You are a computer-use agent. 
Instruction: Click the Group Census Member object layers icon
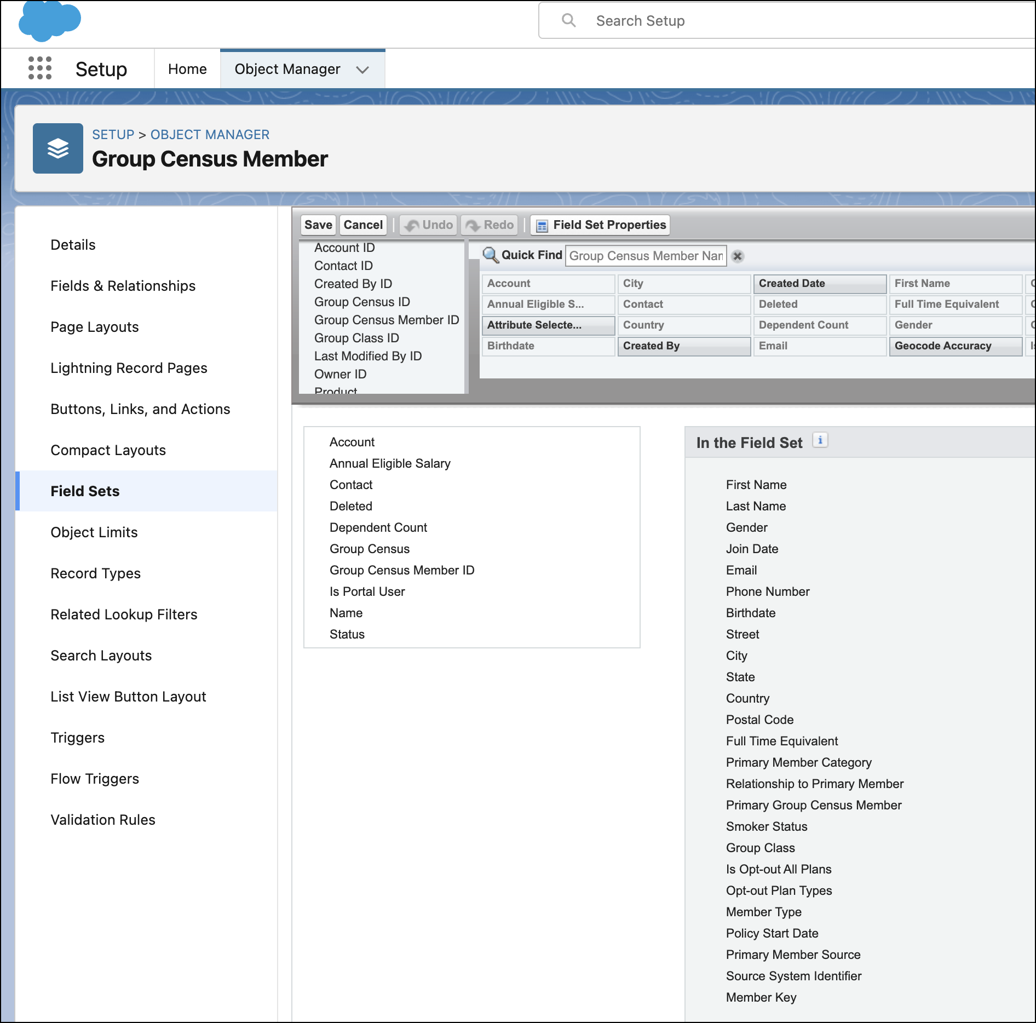click(58, 148)
